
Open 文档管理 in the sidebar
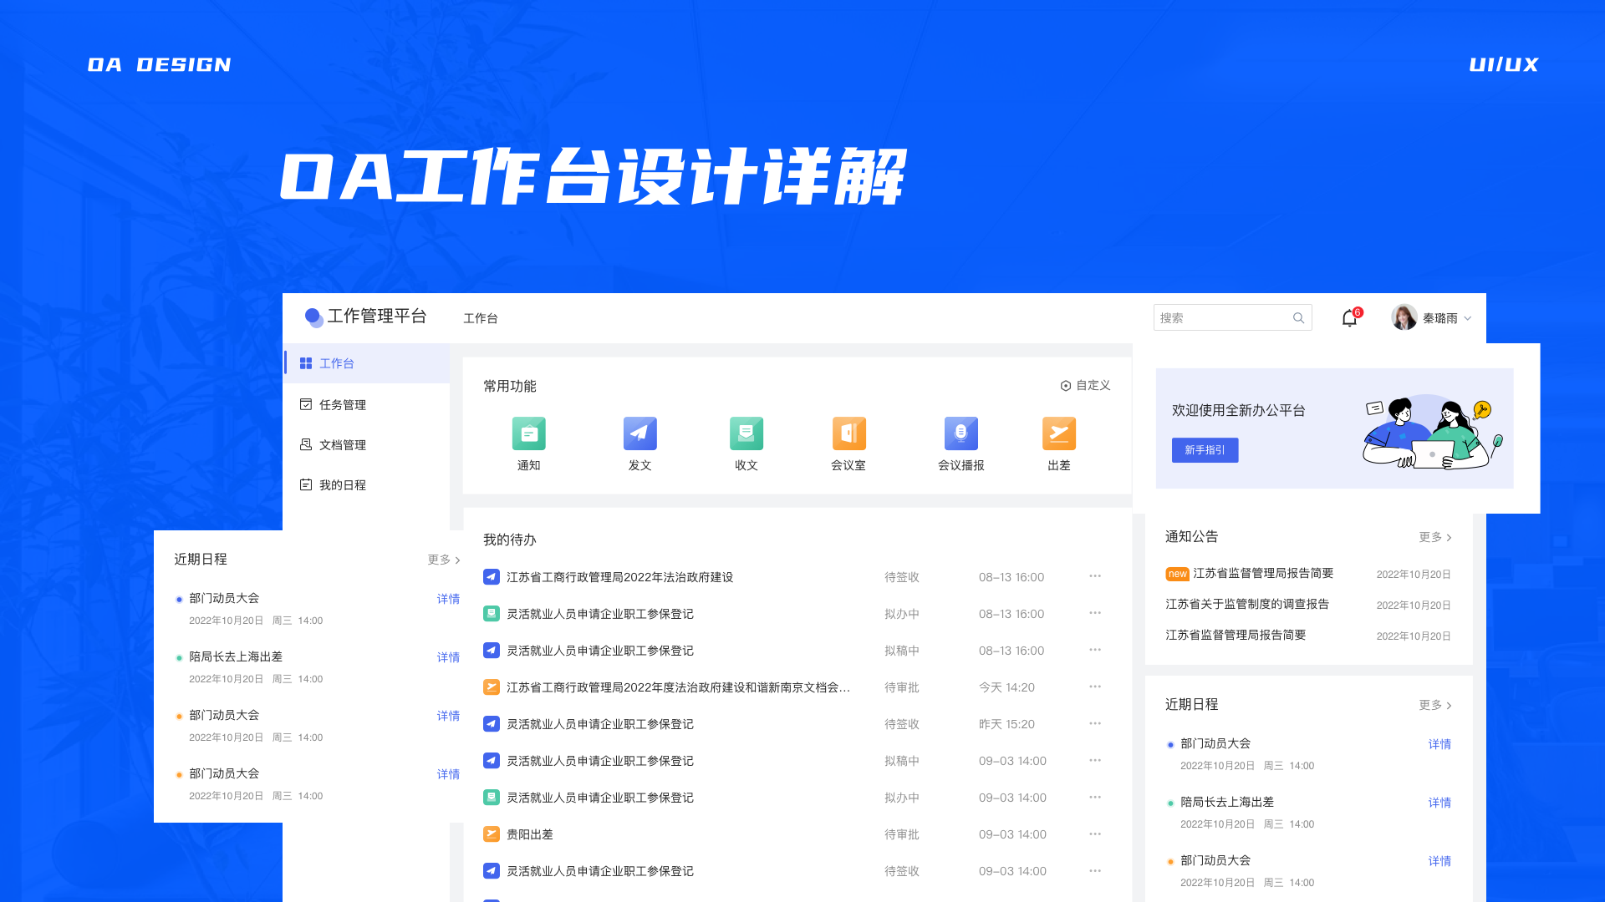click(x=342, y=445)
